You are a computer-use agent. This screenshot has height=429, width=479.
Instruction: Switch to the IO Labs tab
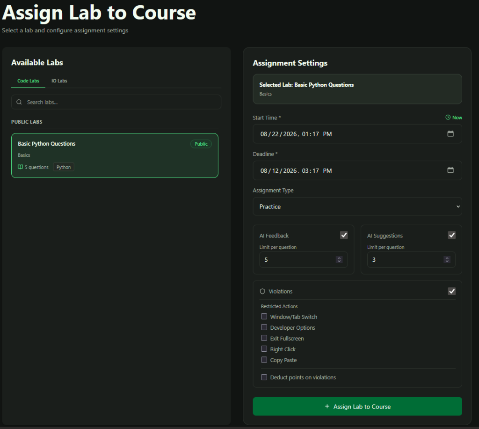(x=59, y=81)
